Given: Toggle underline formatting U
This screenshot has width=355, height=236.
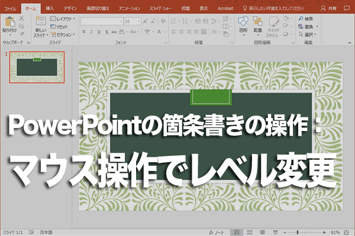Looking at the screenshot, I should pyautogui.click(x=99, y=32).
